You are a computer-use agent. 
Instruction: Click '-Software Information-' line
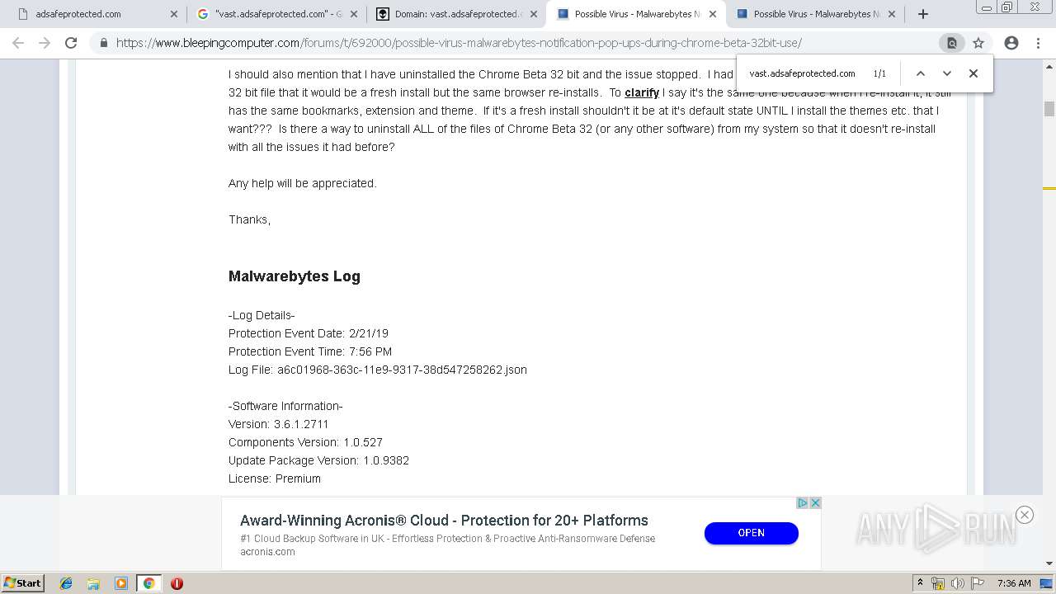(x=285, y=406)
